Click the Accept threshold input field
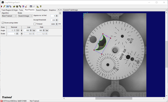The height and width of the screenshot is (102, 168). (x=53, y=20)
